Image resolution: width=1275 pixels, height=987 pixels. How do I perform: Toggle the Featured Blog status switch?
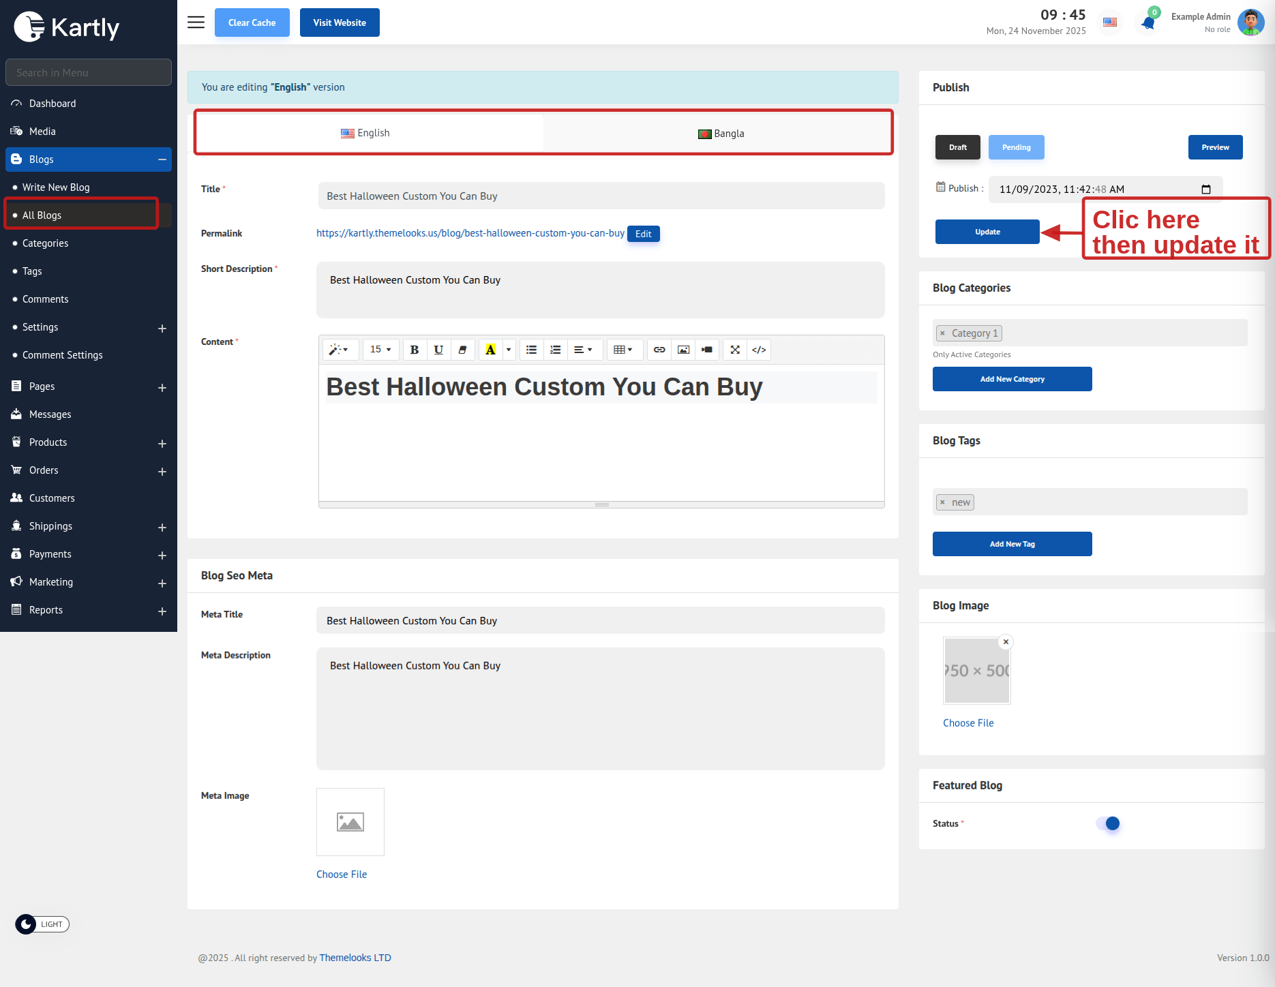1108,823
